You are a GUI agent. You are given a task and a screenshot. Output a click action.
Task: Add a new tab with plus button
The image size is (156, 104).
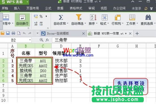coord(137,34)
